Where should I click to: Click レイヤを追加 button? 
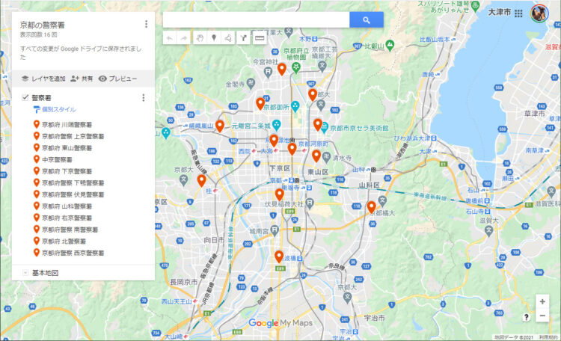pyautogui.click(x=43, y=79)
